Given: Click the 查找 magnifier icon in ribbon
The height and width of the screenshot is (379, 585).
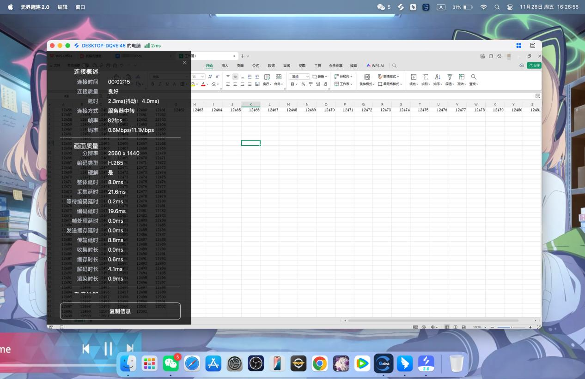Looking at the screenshot, I should [473, 77].
